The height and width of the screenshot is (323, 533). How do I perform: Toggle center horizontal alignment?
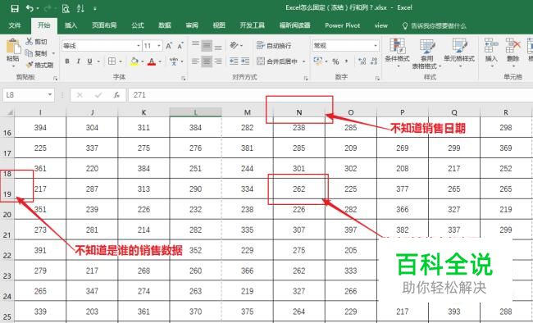[207, 61]
